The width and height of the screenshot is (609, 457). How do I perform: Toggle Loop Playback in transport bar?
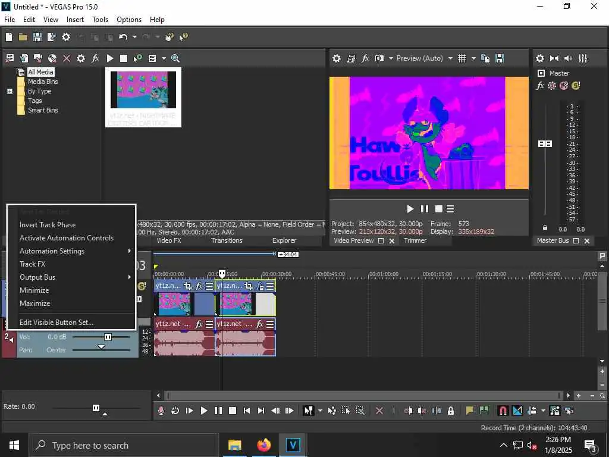(175, 411)
